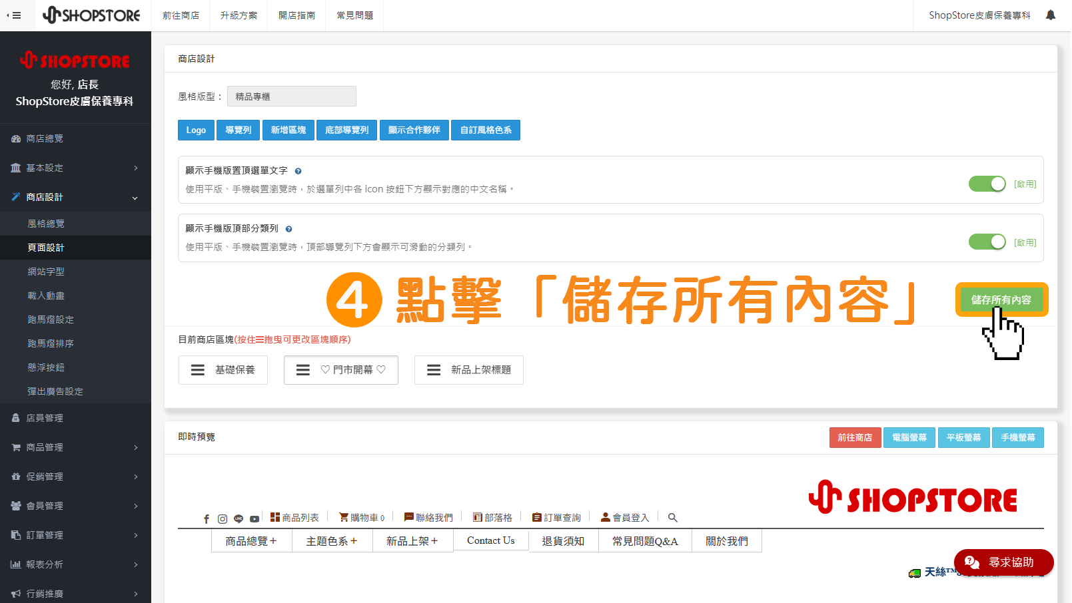Expand the 促銷管理 sidebar menu
Viewport: 1072px width, 603px height.
(75, 477)
